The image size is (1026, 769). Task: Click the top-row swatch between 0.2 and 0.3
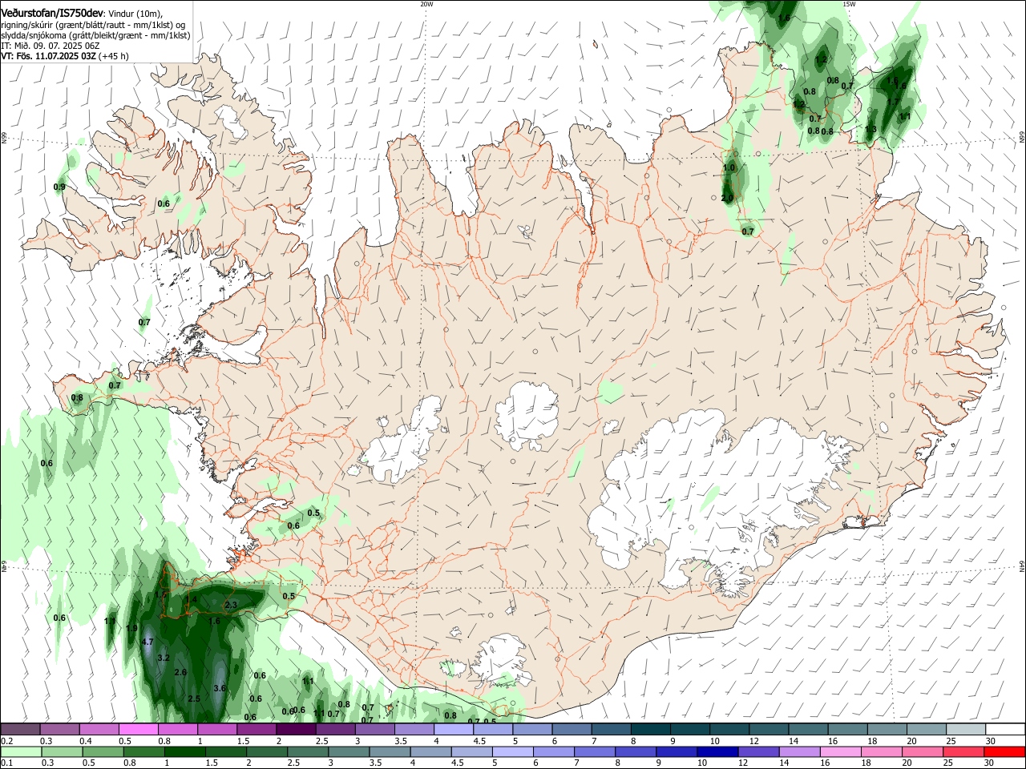coord(20,729)
